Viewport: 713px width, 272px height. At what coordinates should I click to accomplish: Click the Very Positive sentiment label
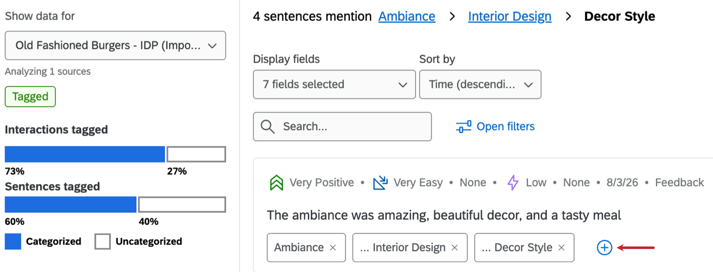click(x=322, y=182)
